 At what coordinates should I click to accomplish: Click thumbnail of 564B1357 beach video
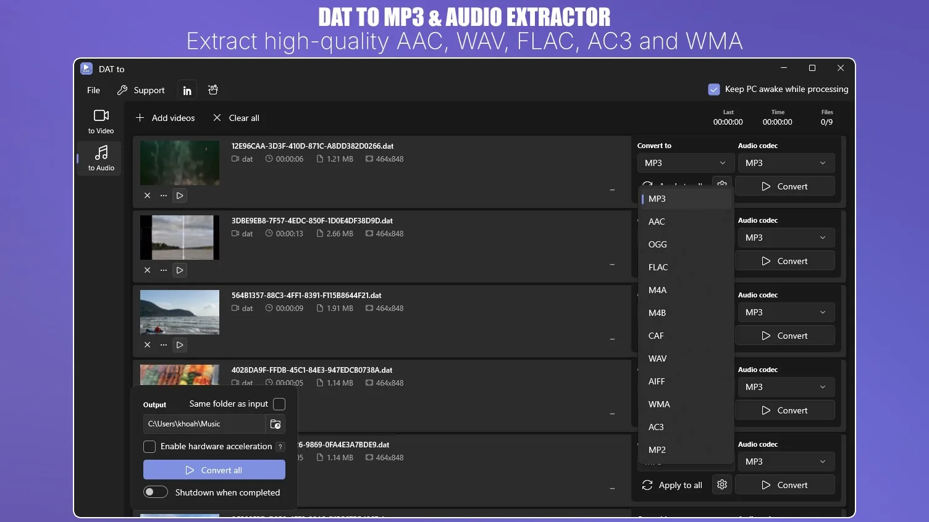[180, 312]
